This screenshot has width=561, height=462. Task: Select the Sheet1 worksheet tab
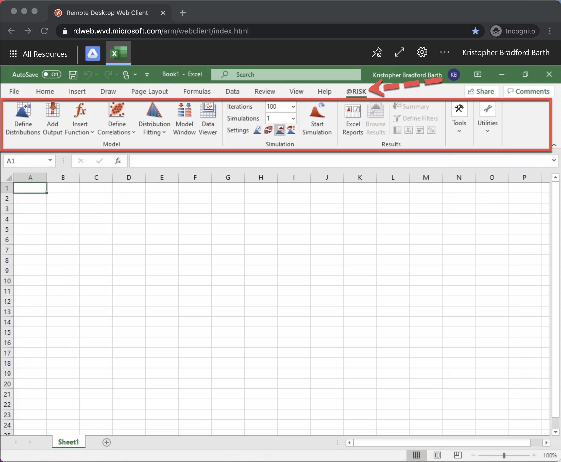click(69, 442)
